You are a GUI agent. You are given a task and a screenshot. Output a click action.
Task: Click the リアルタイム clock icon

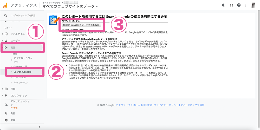(x=6, y=34)
